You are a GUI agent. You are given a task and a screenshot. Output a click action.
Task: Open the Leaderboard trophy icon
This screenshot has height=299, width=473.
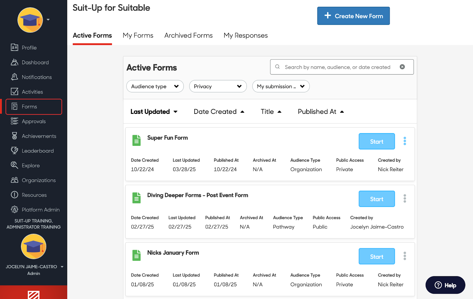coord(14,151)
